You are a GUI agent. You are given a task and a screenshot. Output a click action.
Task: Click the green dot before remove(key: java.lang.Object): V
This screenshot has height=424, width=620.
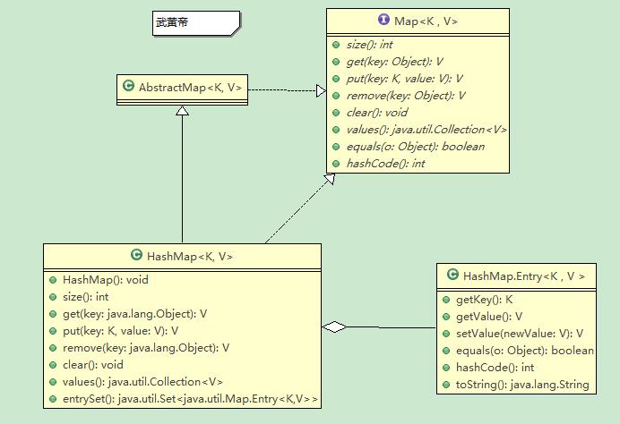[x=53, y=348]
